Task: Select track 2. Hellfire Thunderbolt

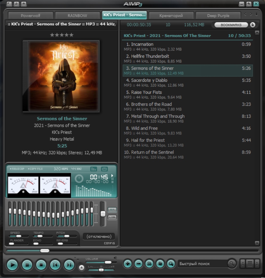Action: point(188,59)
